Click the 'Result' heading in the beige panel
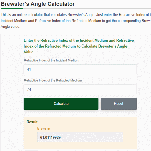 pos(32,122)
